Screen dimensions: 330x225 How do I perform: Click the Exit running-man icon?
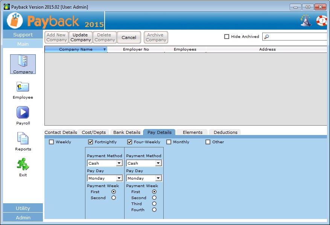click(23, 164)
